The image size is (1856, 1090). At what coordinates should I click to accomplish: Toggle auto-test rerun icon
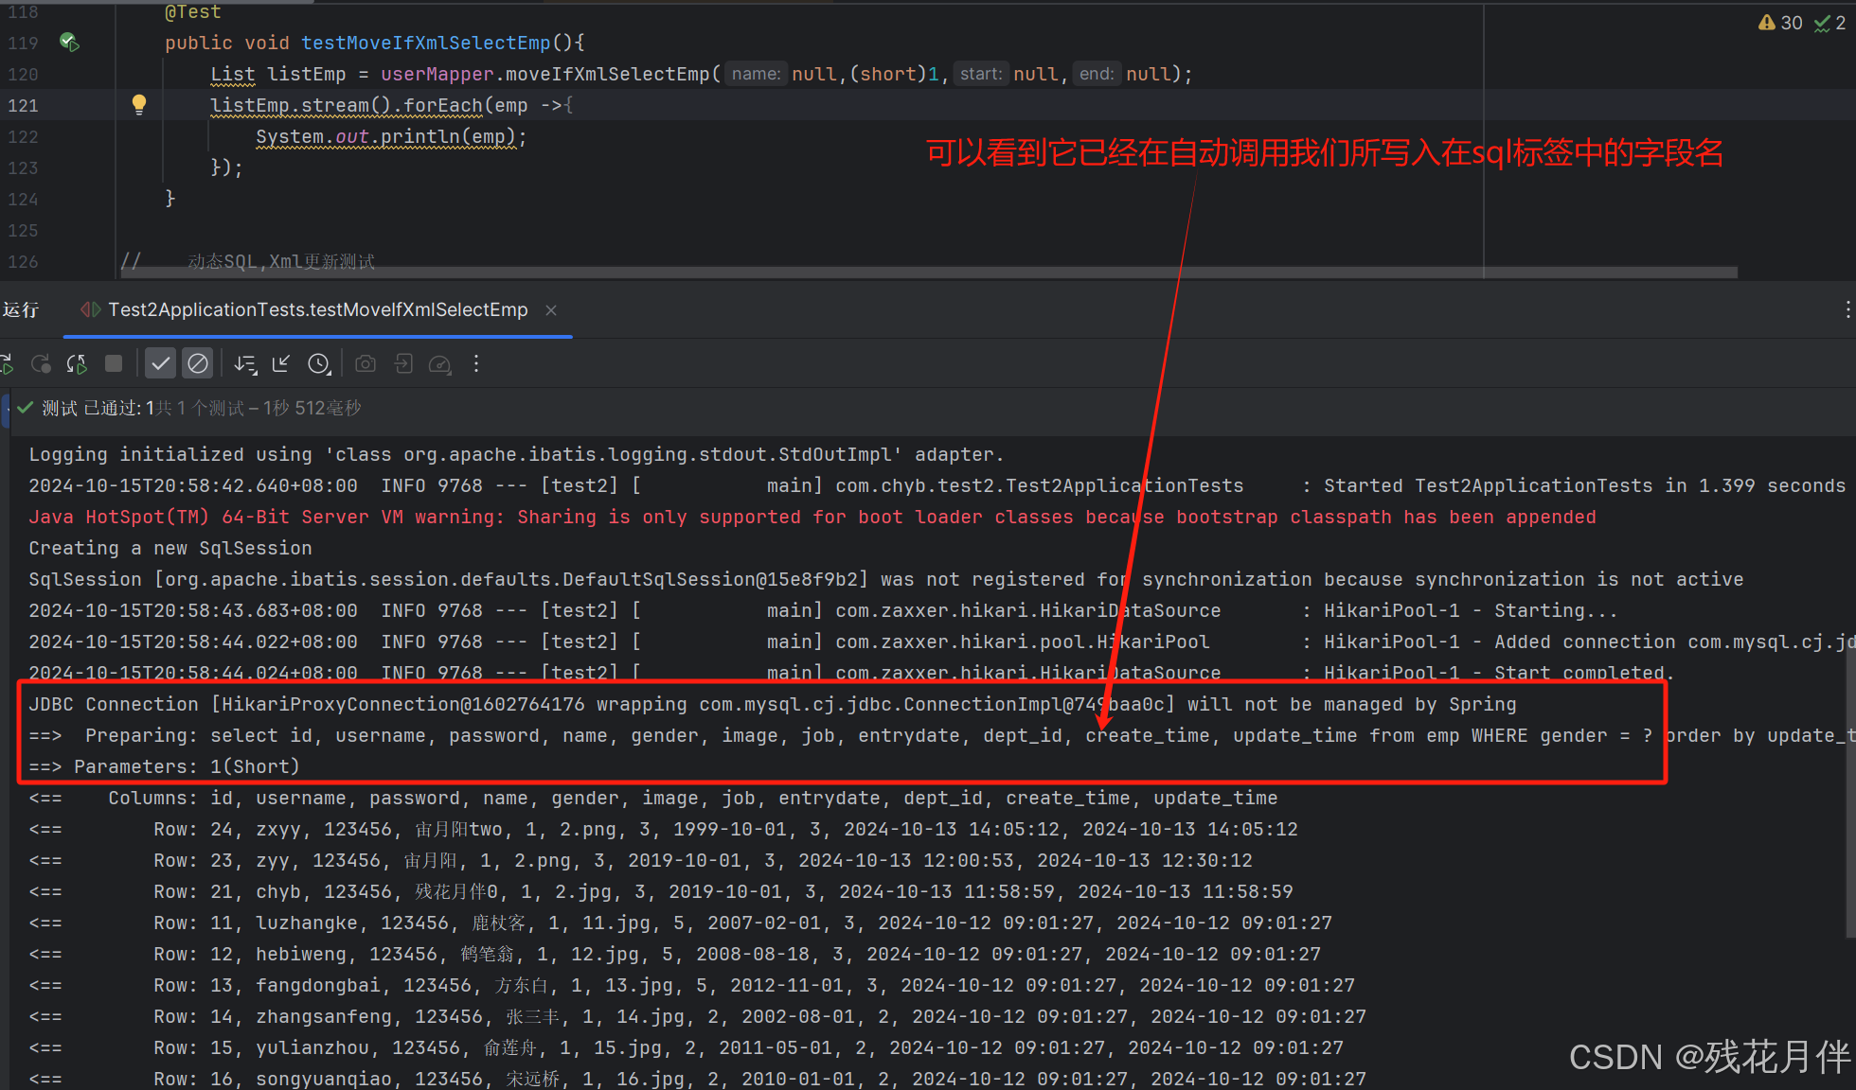click(x=77, y=364)
